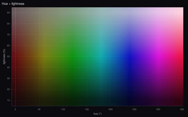Click the 250 tick label on the hue axis
The width and height of the screenshot is (188, 117).
pyautogui.click(x=135, y=109)
